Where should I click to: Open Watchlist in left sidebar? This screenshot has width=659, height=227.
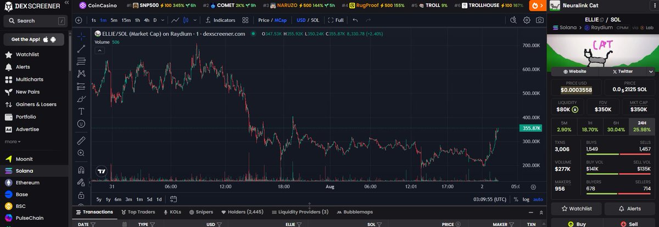(27, 55)
